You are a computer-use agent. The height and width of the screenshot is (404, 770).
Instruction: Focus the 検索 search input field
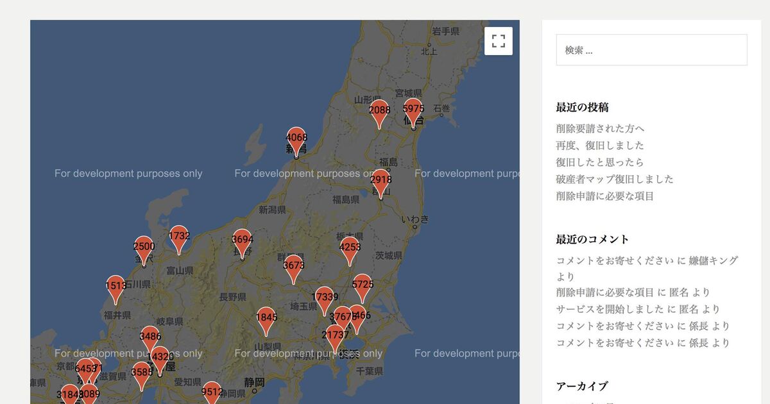[x=651, y=50]
